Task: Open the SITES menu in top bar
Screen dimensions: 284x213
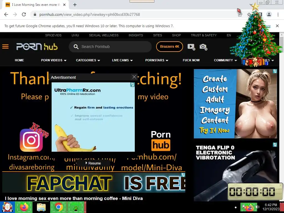Action: [x=158, y=35]
